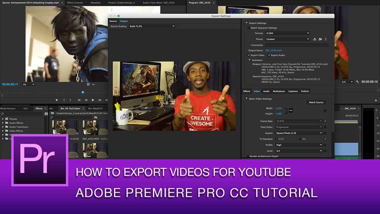Enable the Match Sequence Settings checkbox
Image resolution: width=380 pixels, height=214 pixels.
pyautogui.click(x=248, y=28)
